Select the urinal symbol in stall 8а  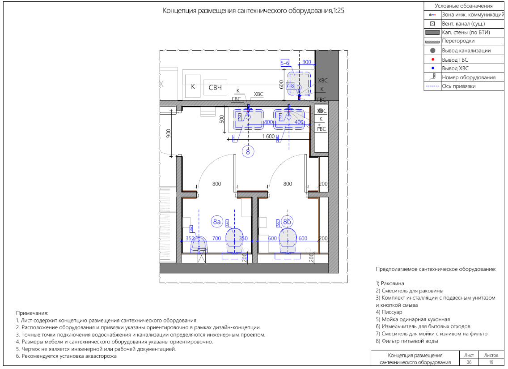pyautogui.click(x=199, y=245)
